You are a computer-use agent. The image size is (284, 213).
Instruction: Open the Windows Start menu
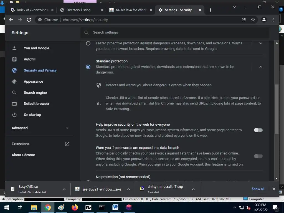point(7,207)
